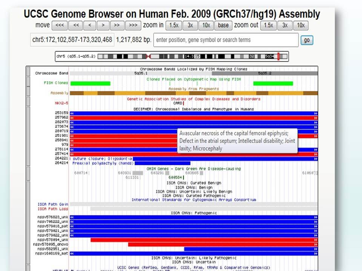Nudge view right with the > button
The width and height of the screenshot is (362, 271).
coord(103,25)
